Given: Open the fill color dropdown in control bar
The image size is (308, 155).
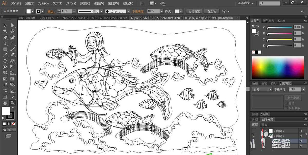Looking at the screenshot, I should click(33, 12).
